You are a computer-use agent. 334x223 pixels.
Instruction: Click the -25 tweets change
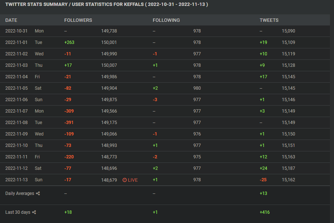click(263, 180)
